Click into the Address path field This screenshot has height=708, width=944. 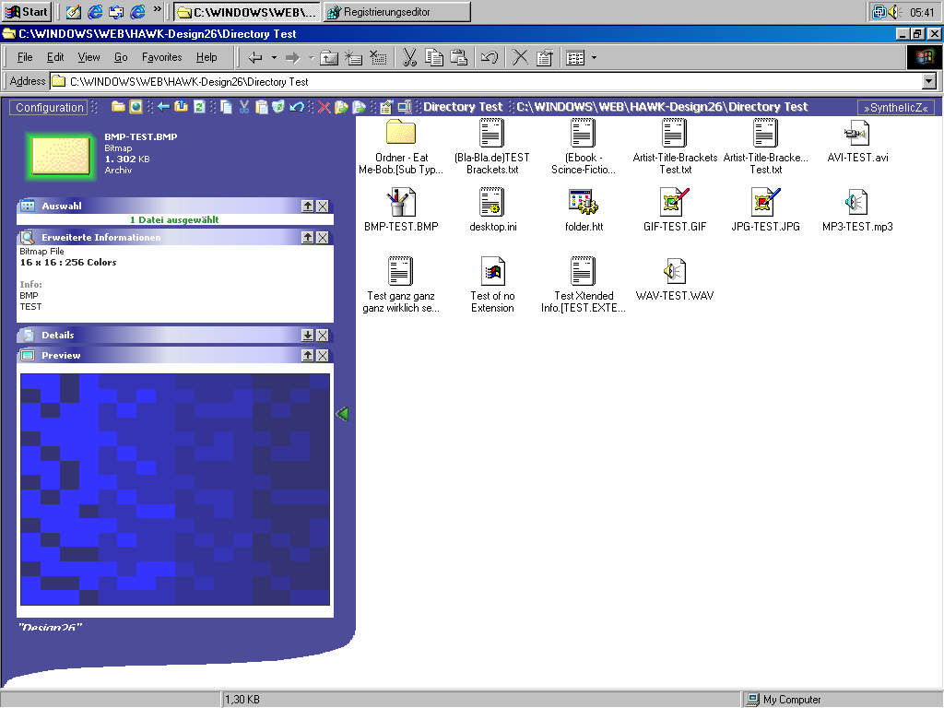[x=487, y=81]
